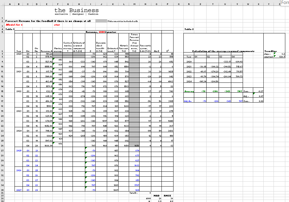The height and width of the screenshot is (202, 289).
Task: Click the blue 2026 year cell
Action: point(19,170)
